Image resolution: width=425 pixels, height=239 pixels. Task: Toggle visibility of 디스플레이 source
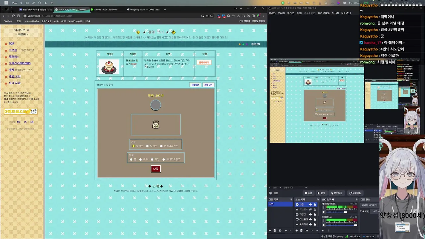[x=310, y=219]
